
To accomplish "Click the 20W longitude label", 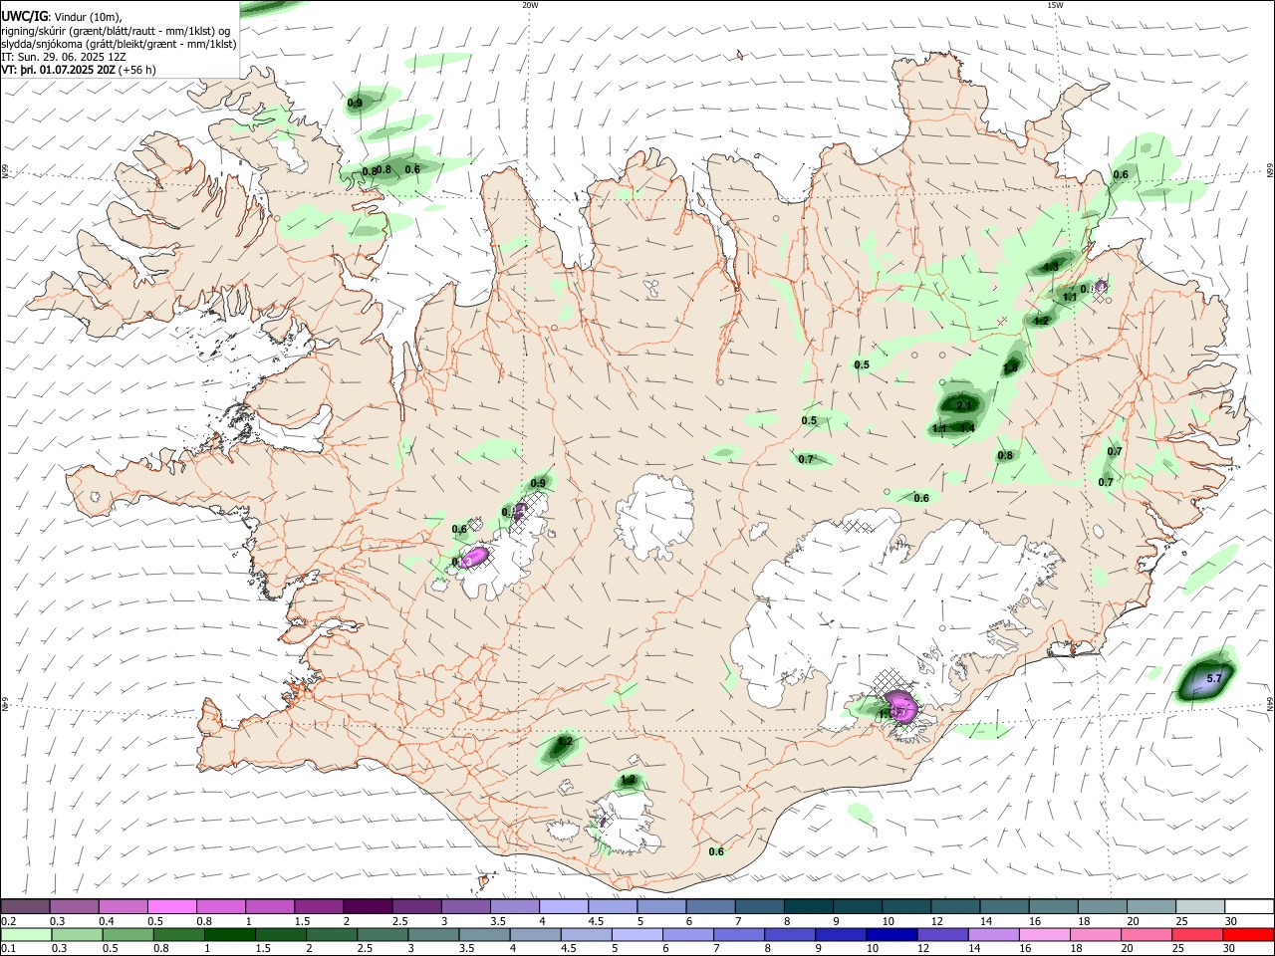I will pyautogui.click(x=529, y=5).
